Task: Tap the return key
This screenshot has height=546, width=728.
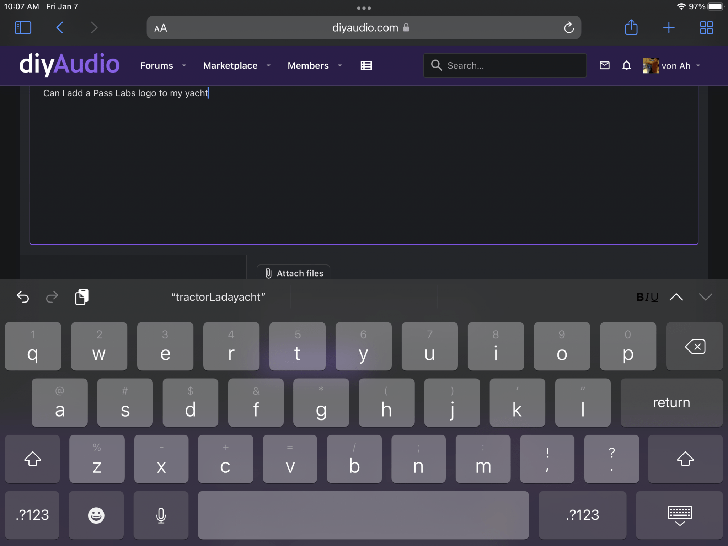Action: coord(671,402)
